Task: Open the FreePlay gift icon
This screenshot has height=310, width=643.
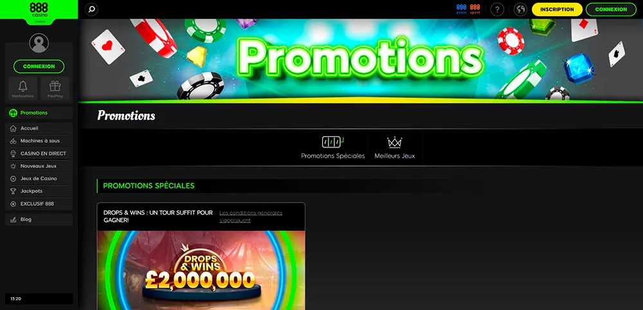Action: pos(55,89)
